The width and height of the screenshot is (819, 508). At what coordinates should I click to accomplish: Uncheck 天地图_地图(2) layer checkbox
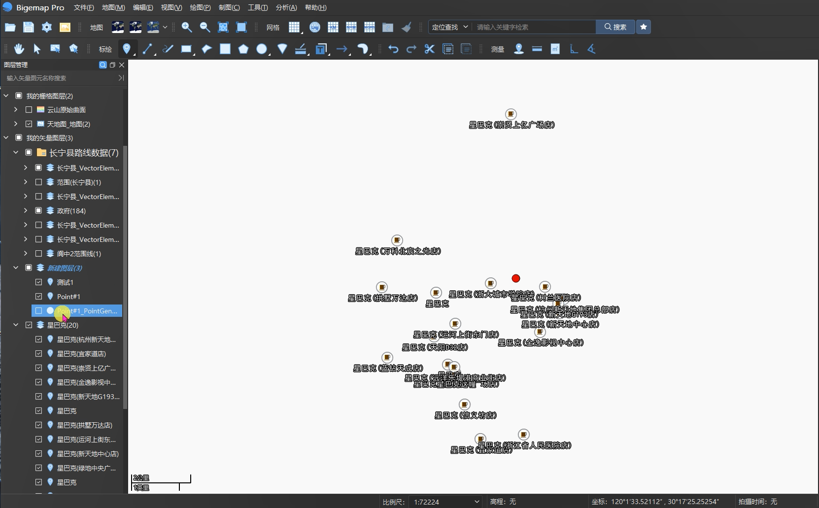29,124
